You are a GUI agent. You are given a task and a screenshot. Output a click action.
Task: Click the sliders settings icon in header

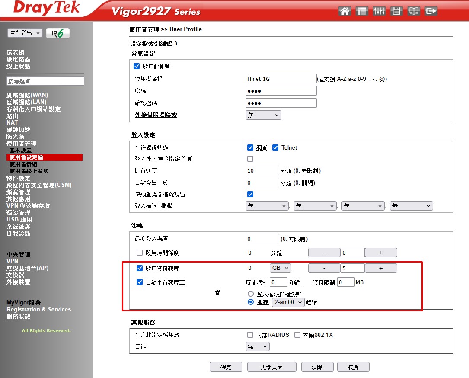379,11
